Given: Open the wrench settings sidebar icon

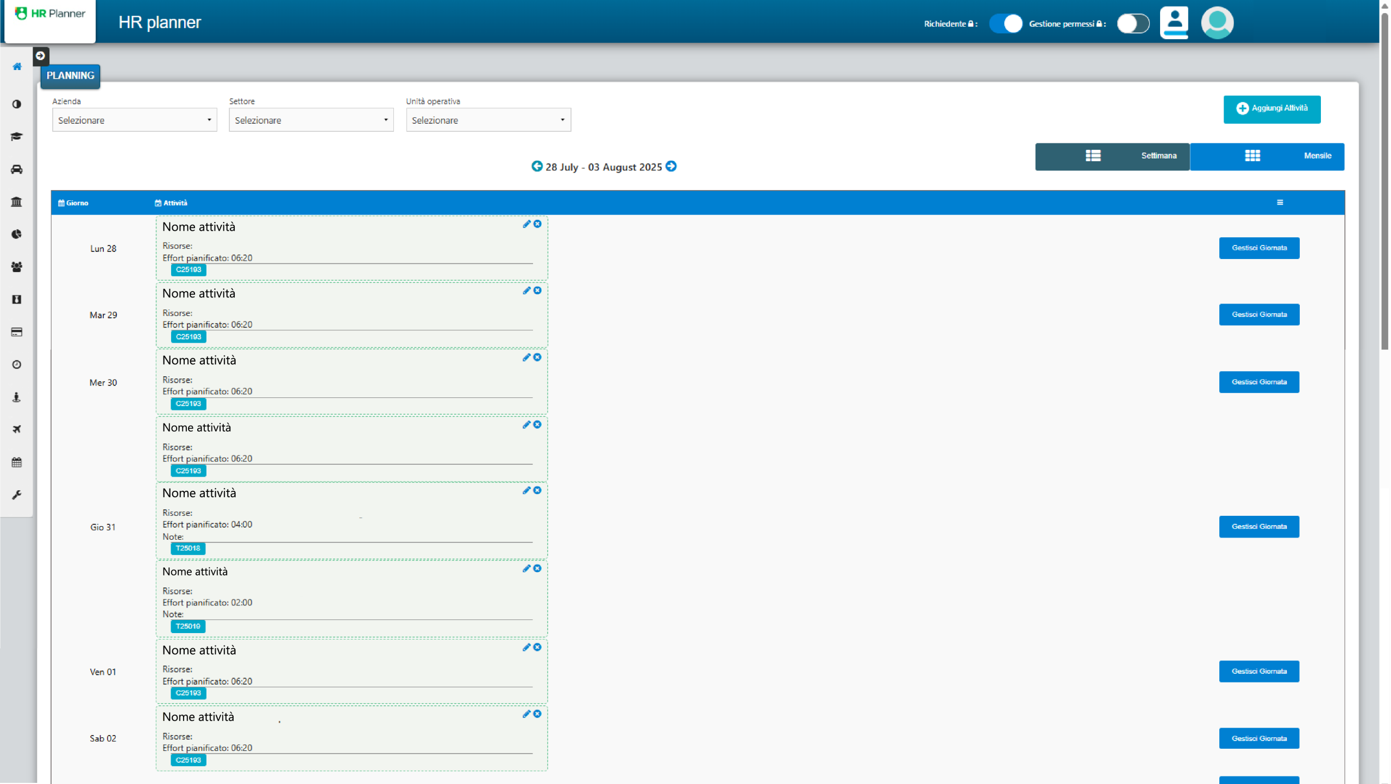Looking at the screenshot, I should click(x=17, y=495).
